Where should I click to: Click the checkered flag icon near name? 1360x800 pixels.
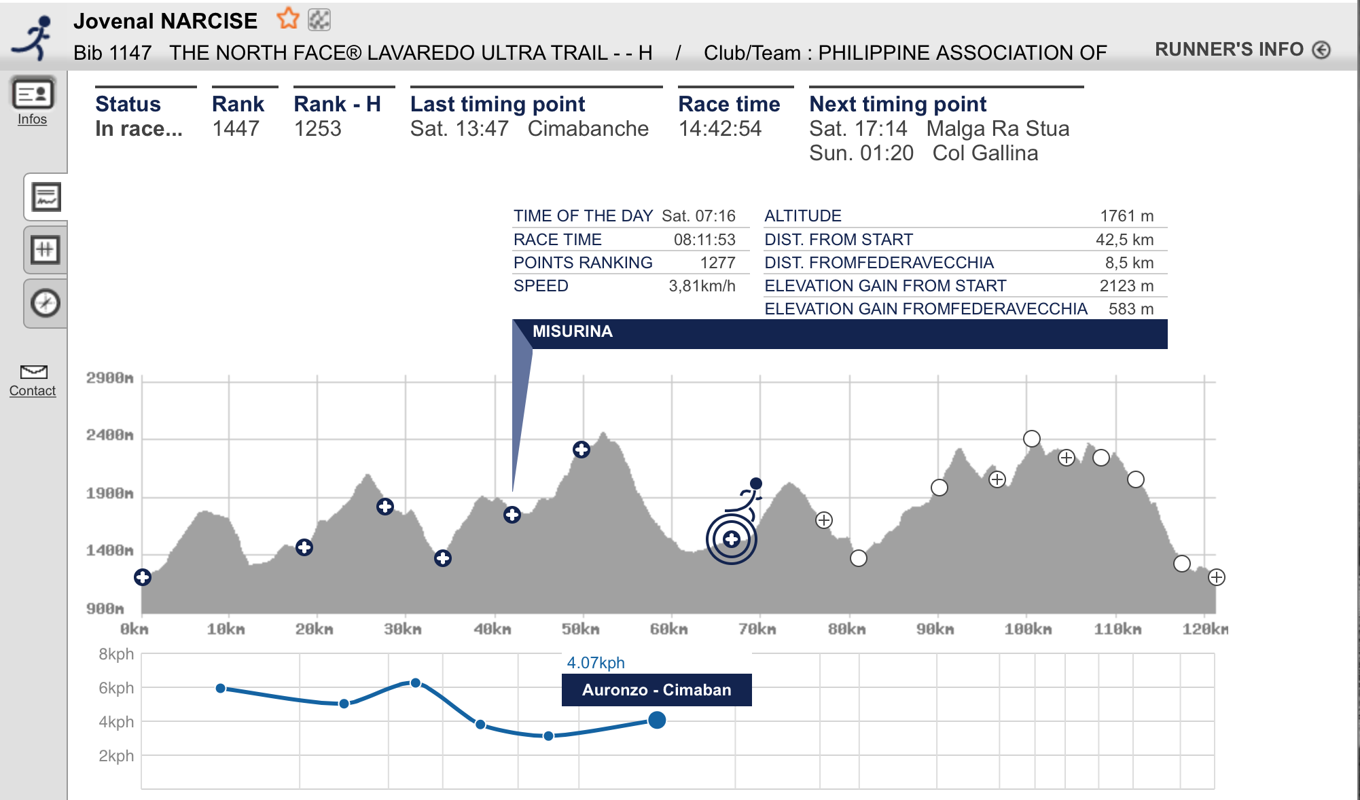tap(319, 20)
